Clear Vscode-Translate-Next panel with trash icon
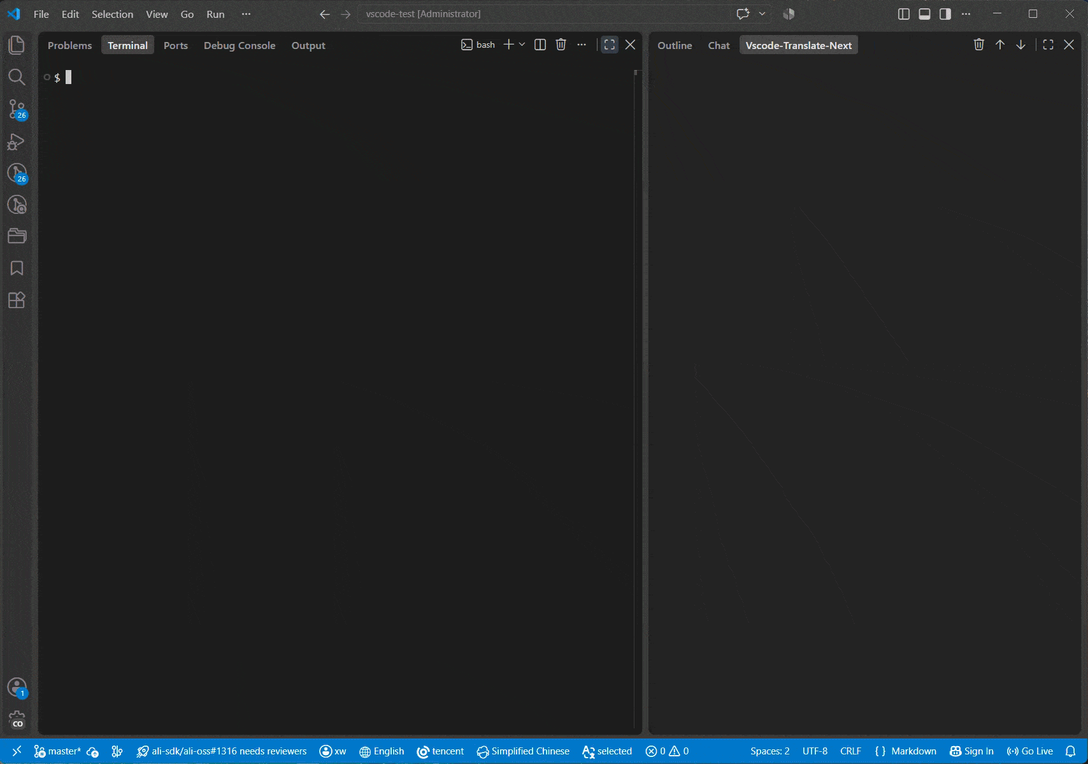The width and height of the screenshot is (1088, 764). point(979,45)
